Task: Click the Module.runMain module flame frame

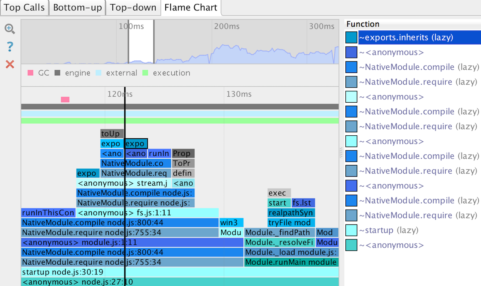Action: (x=291, y=262)
